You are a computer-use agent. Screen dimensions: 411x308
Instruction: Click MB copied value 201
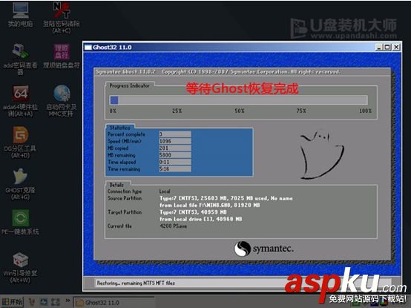(x=175, y=148)
